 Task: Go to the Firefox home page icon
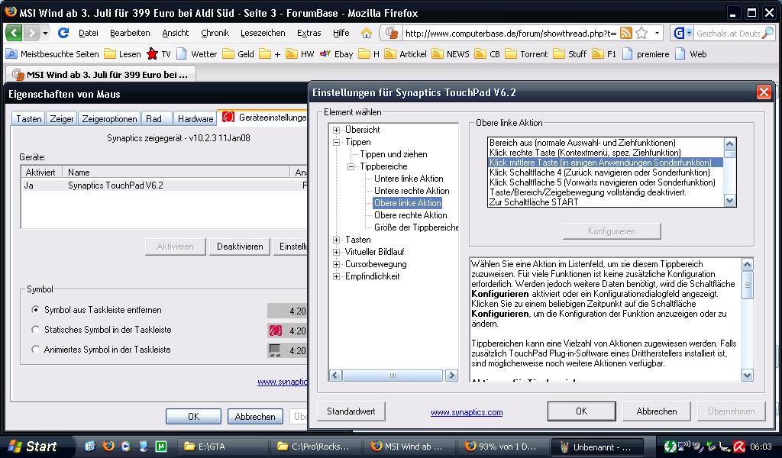coord(367,33)
